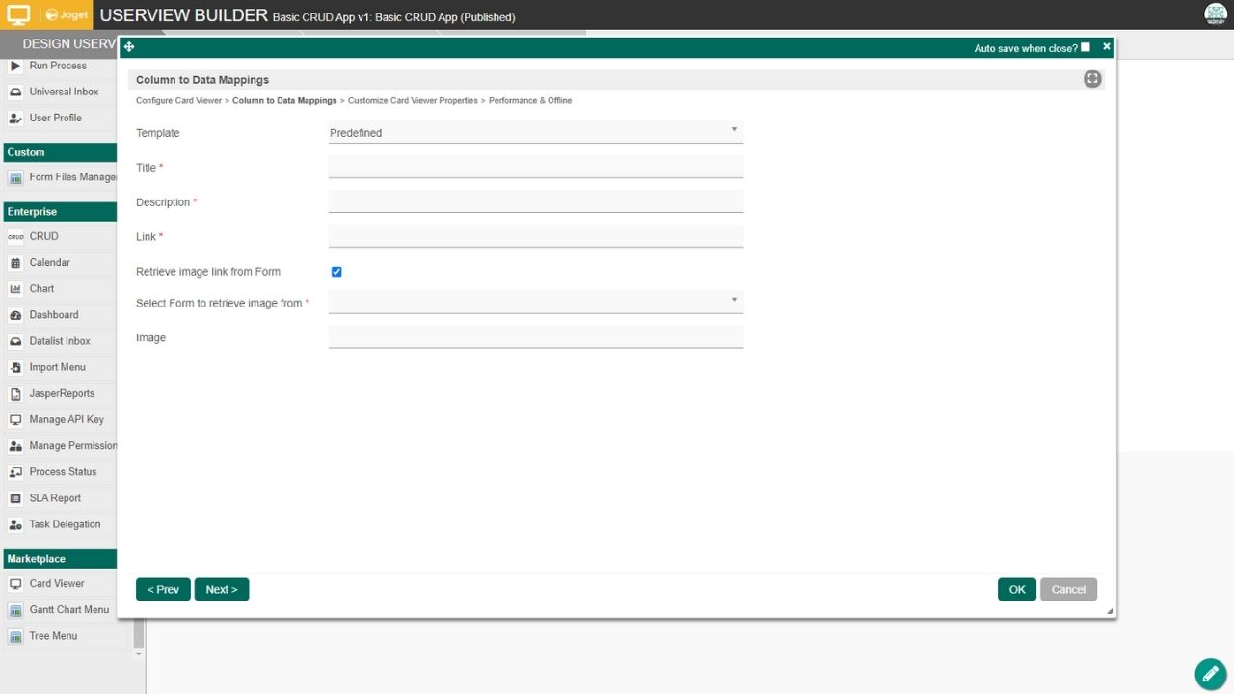The height and width of the screenshot is (694, 1234).
Task: Click the Tree Menu icon
Action: (x=15, y=636)
